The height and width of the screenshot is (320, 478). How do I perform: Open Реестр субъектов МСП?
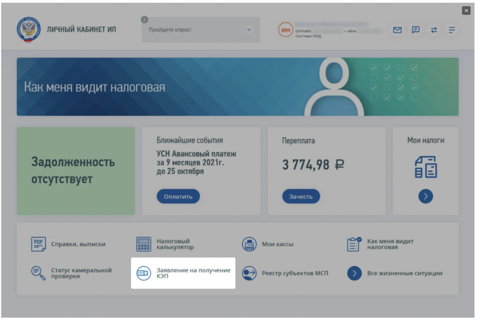click(285, 273)
